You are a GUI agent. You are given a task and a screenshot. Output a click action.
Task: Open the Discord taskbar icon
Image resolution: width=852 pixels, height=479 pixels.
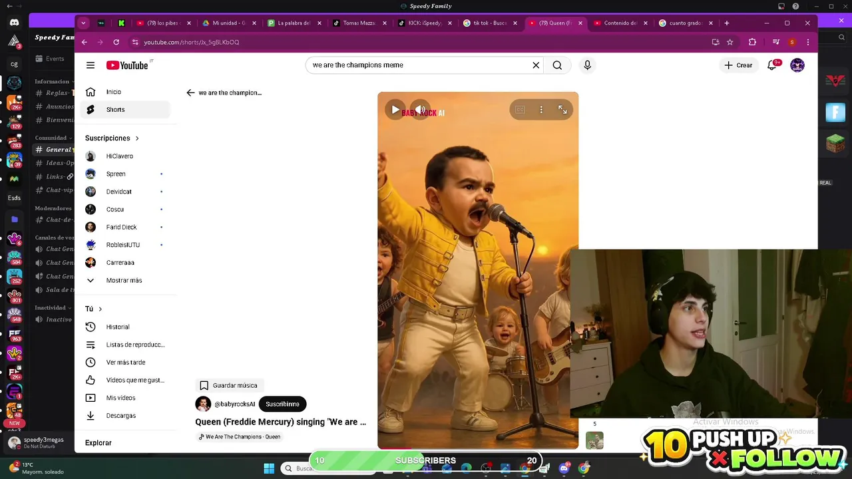click(x=564, y=468)
